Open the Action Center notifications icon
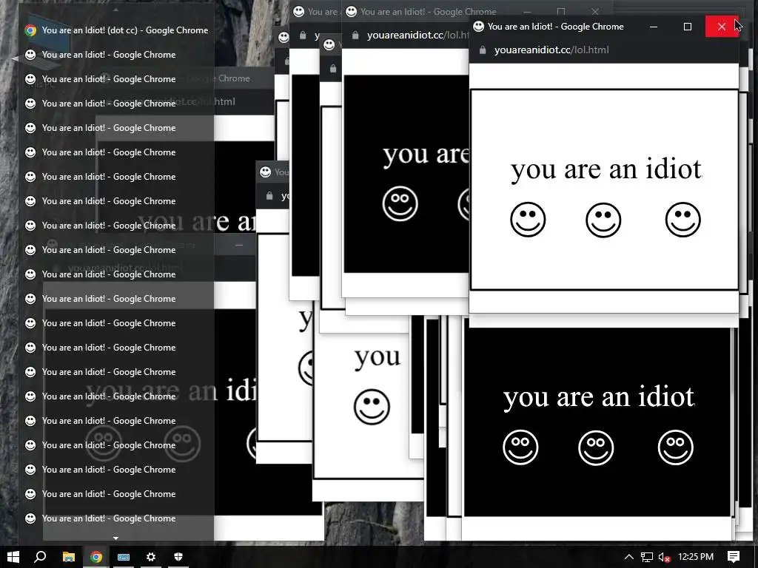This screenshot has width=758, height=568. [x=734, y=557]
